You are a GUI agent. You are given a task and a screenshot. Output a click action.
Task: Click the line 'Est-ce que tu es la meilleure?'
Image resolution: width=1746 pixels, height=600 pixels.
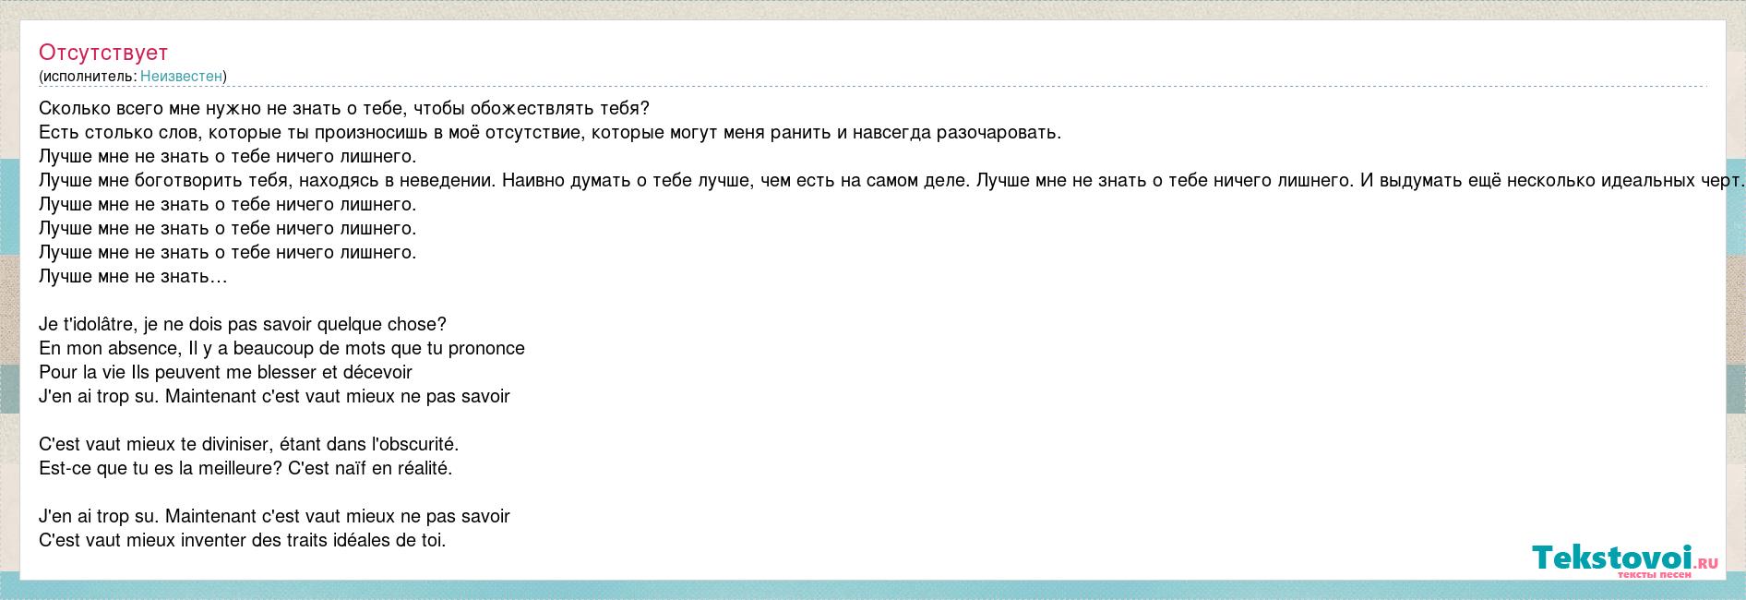click(x=245, y=468)
